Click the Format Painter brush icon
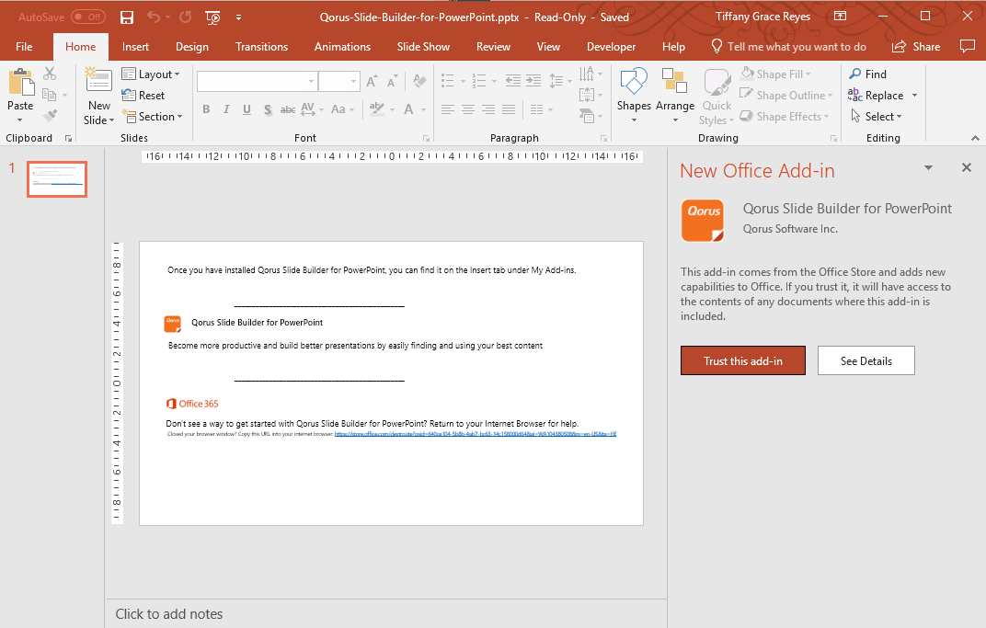 51,116
